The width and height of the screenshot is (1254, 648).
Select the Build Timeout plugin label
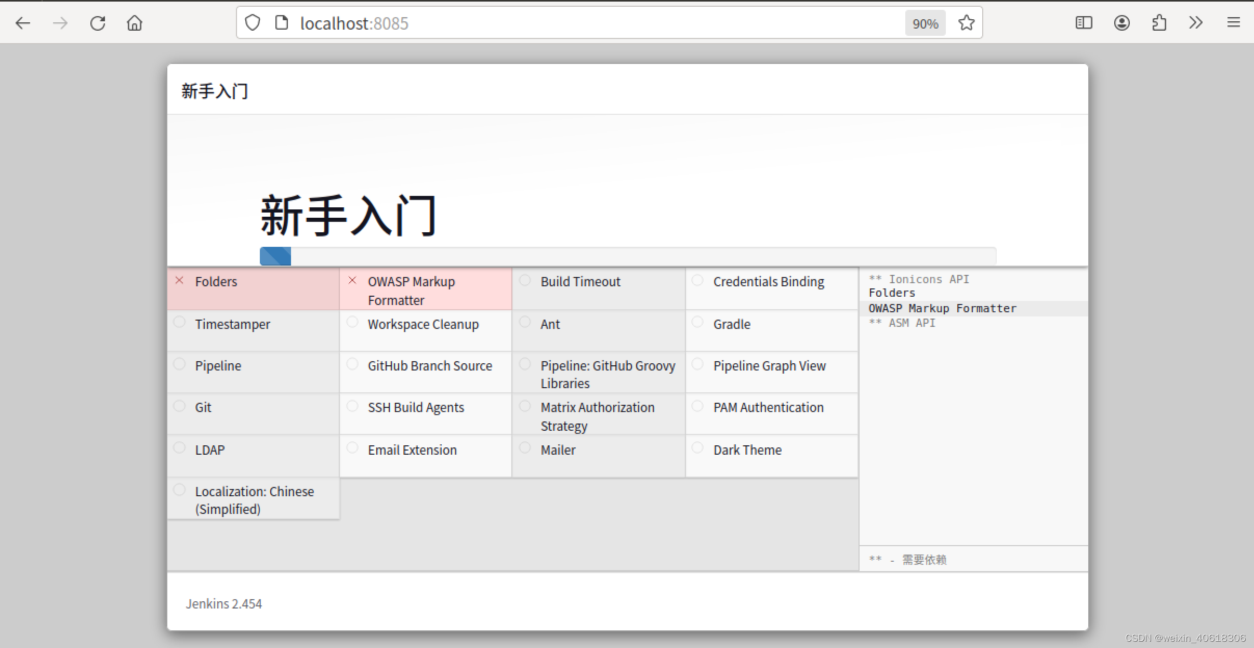(580, 282)
